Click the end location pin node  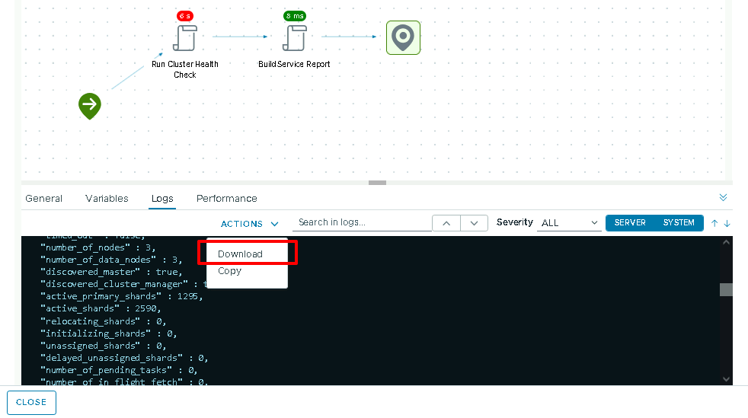pyautogui.click(x=403, y=37)
